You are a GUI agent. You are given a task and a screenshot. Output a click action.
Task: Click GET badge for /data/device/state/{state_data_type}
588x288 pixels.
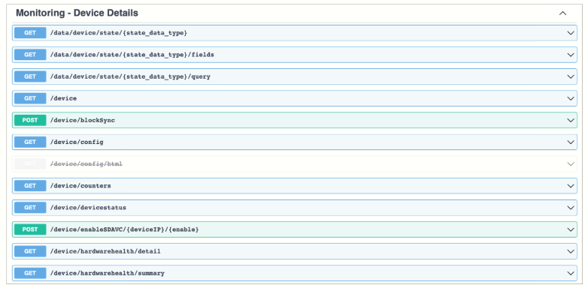tap(30, 33)
